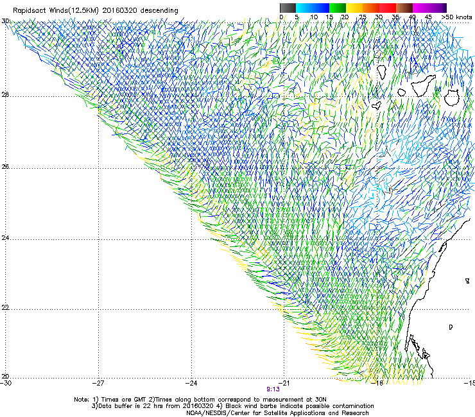Pick the red 30–35 knots legend swatch
This screenshot has width=475, height=417.
pyautogui.click(x=388, y=8)
